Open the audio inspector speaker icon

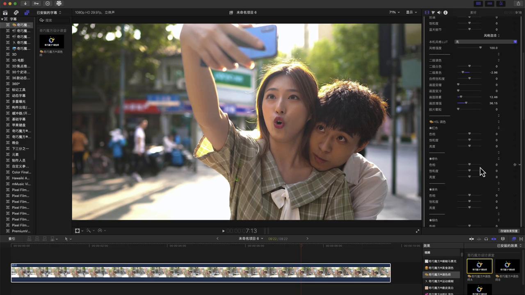pos(439,13)
